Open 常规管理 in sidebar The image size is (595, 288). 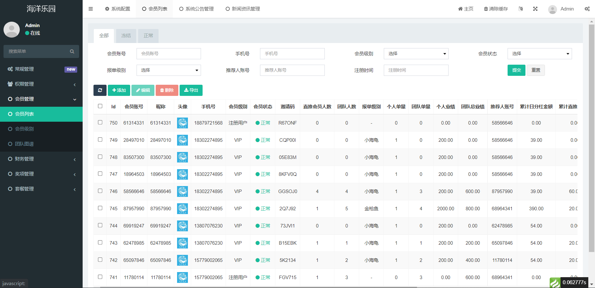coord(41,69)
